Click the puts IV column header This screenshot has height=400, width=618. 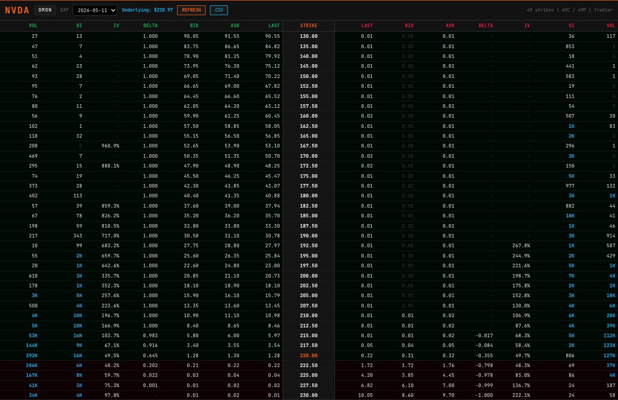527,26
